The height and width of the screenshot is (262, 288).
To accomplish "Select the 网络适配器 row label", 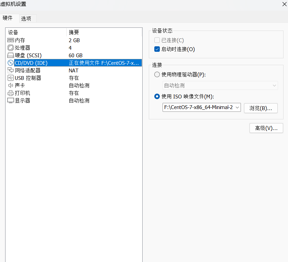I will click(x=27, y=70).
